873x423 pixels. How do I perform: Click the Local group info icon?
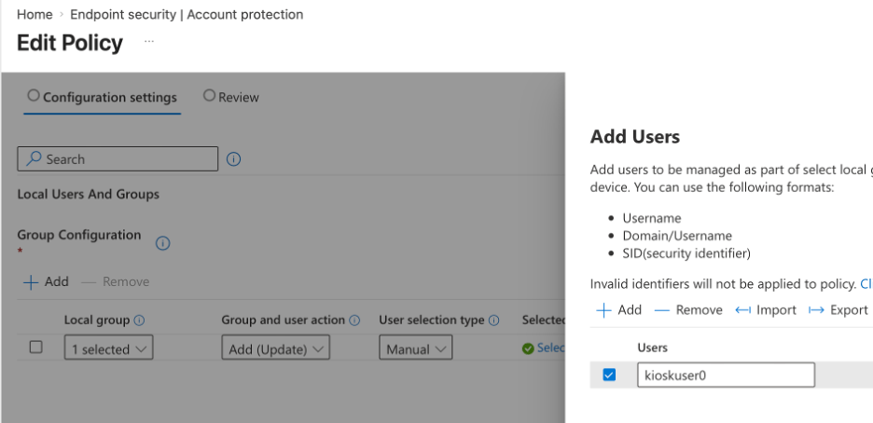point(139,321)
